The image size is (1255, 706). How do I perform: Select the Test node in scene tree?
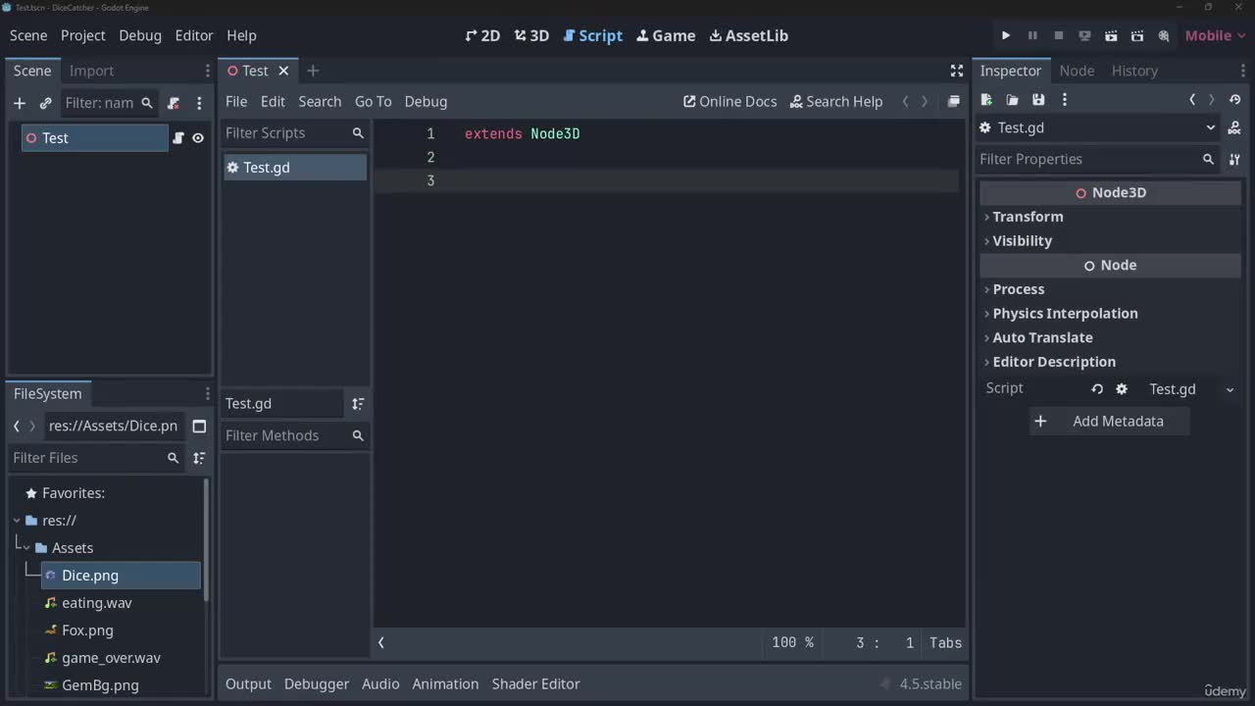[95, 138]
